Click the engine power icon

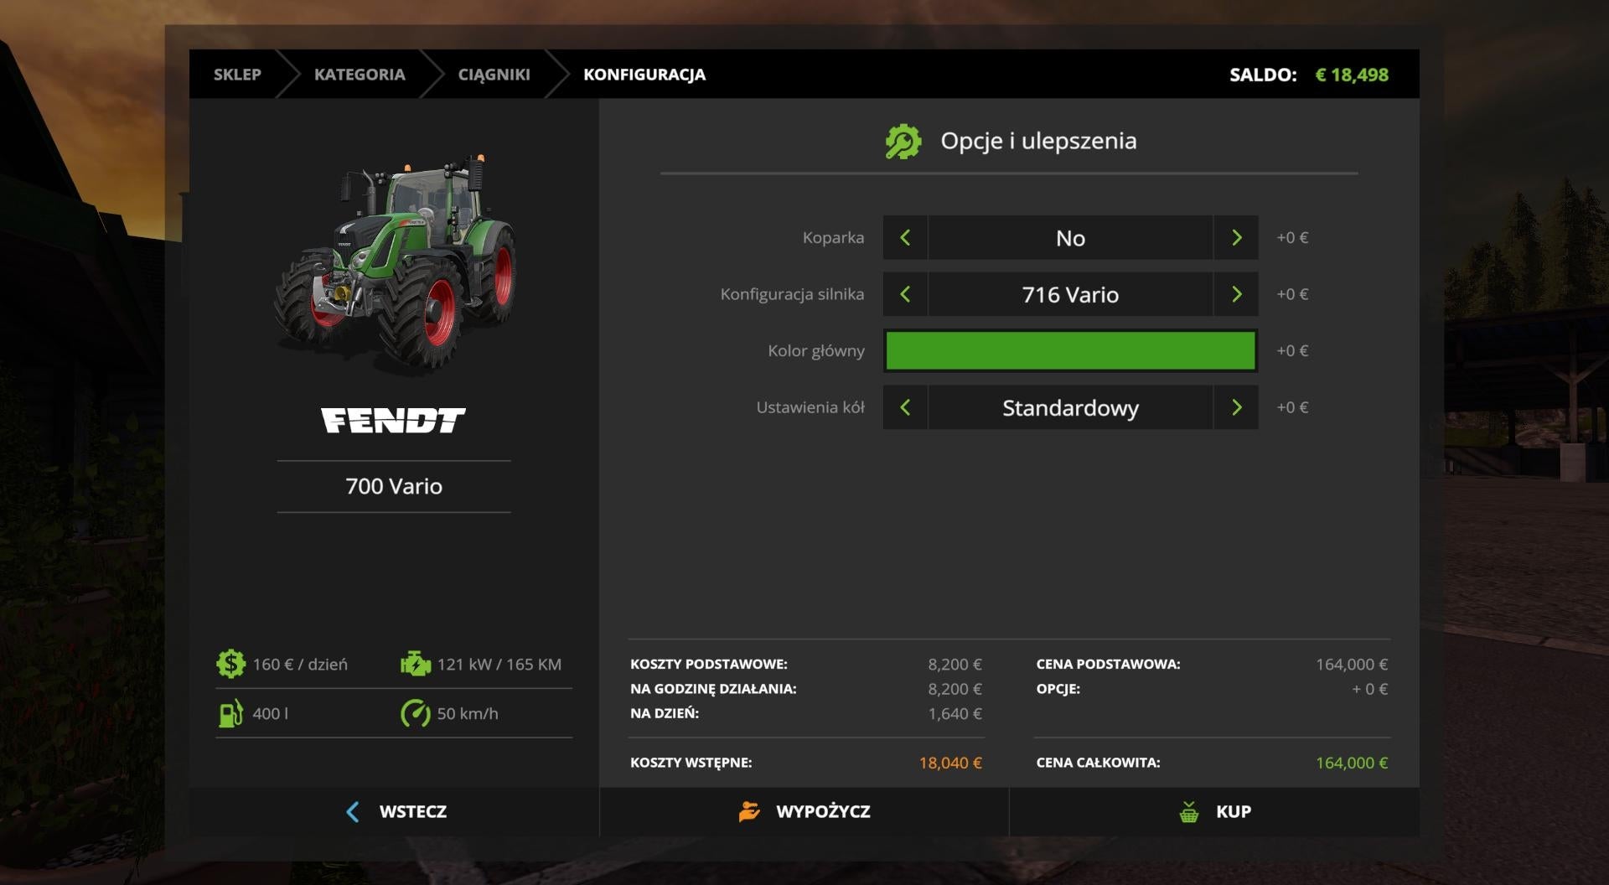tap(415, 664)
